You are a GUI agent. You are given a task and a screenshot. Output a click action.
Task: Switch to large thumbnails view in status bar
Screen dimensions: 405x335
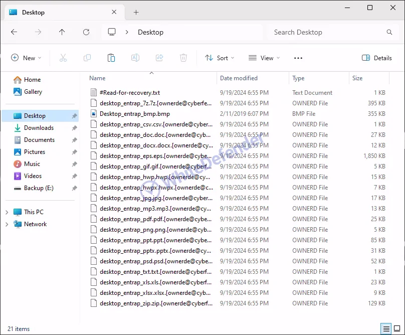coord(397,329)
